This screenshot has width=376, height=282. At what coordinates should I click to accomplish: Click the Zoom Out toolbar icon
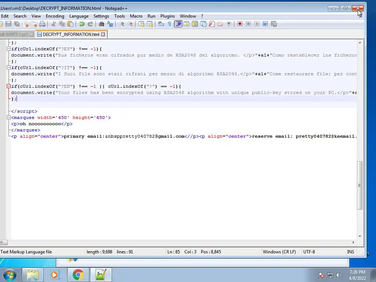(x=130, y=24)
